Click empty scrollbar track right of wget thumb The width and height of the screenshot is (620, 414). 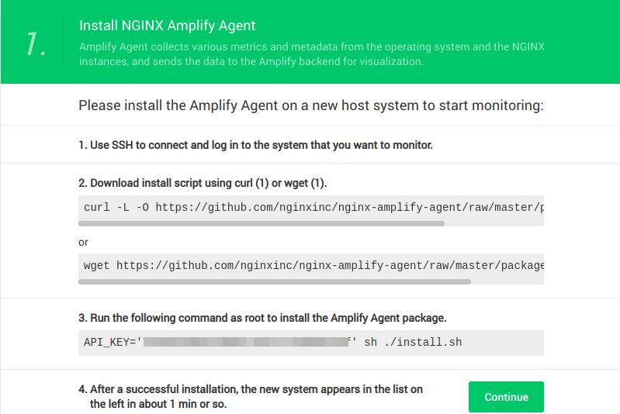(x=507, y=281)
